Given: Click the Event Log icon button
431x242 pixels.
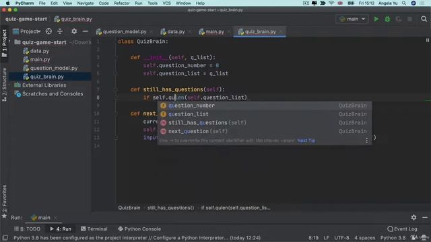Looking at the screenshot, I should point(402,229).
